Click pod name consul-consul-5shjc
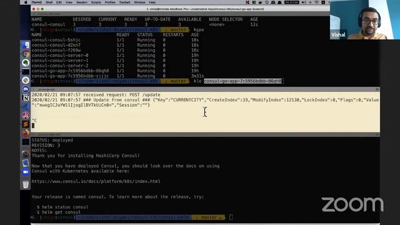The height and width of the screenshot is (225, 400). (56, 40)
